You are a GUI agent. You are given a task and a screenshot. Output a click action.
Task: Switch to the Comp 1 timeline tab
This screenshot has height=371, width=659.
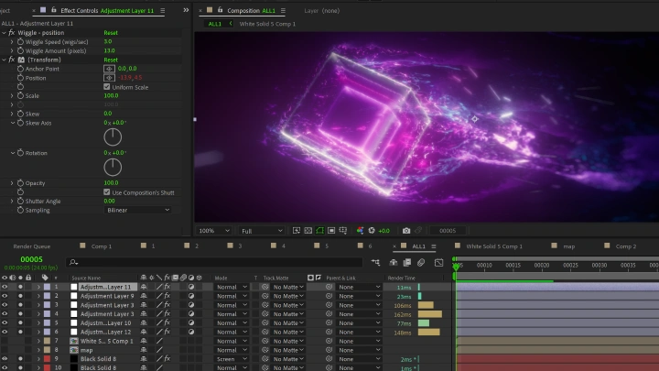coord(102,246)
